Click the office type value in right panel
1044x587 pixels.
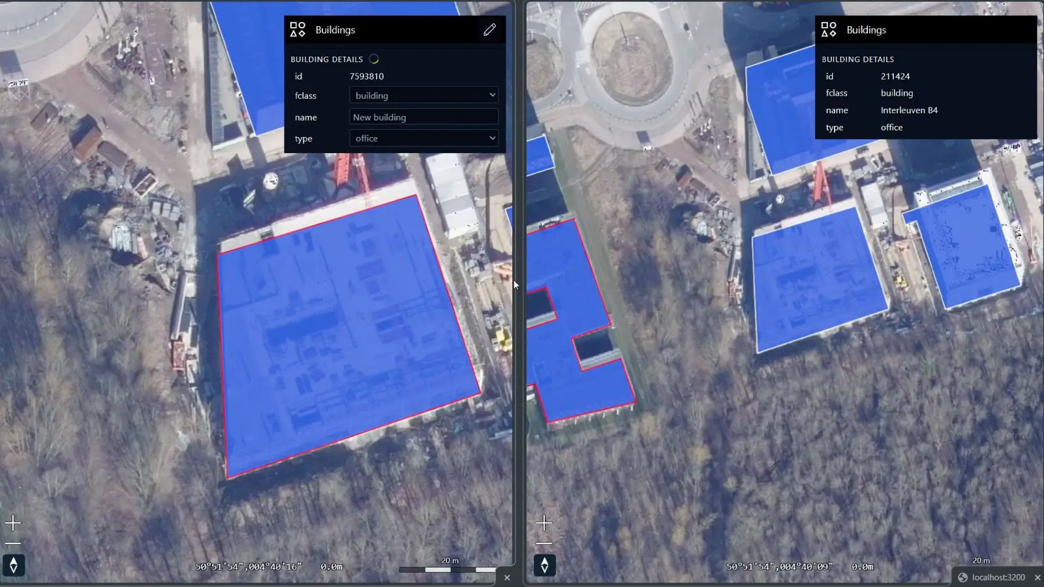pyautogui.click(x=891, y=127)
